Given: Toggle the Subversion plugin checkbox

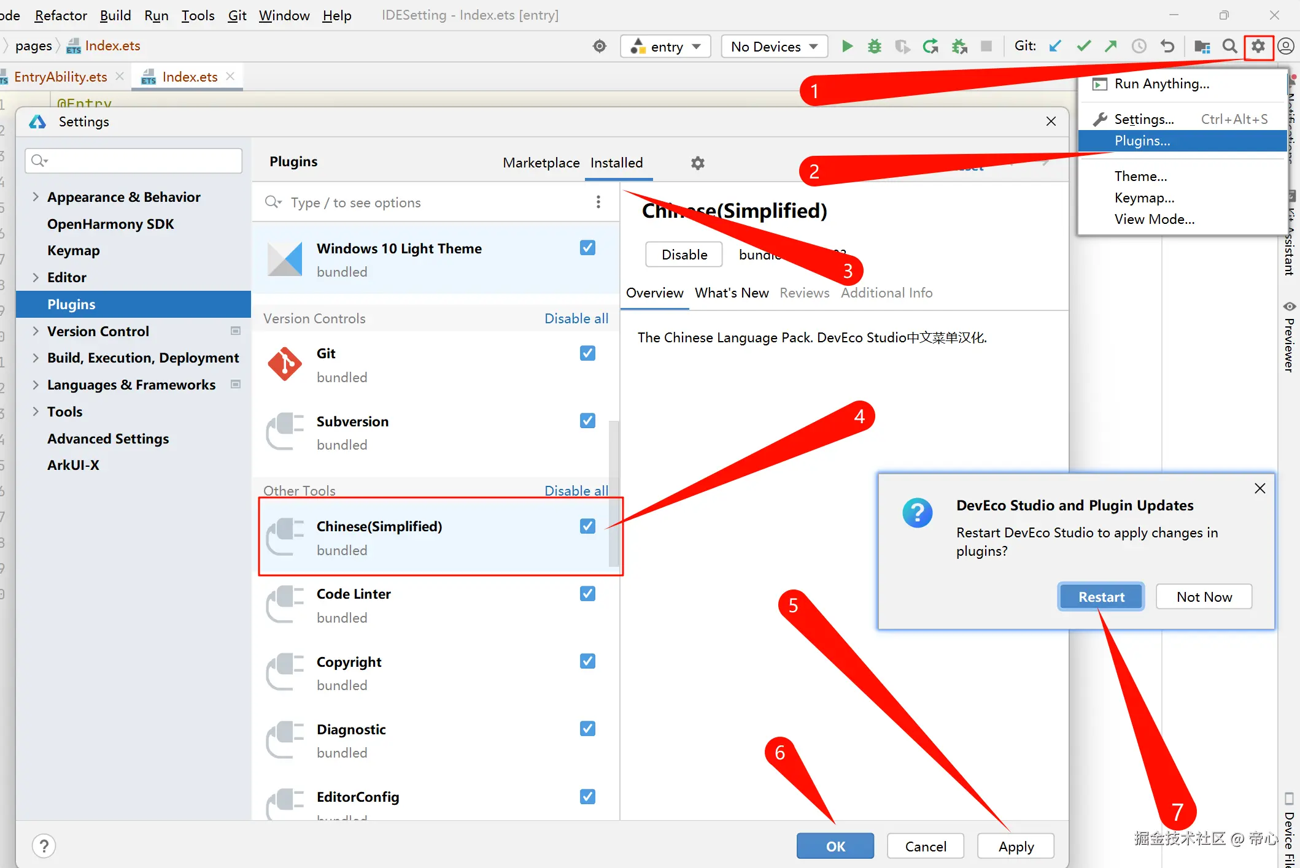Looking at the screenshot, I should tap(587, 421).
